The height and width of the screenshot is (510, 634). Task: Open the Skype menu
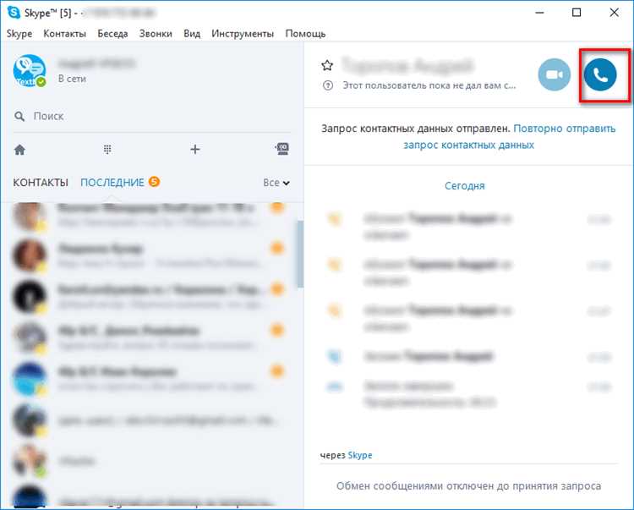(19, 34)
